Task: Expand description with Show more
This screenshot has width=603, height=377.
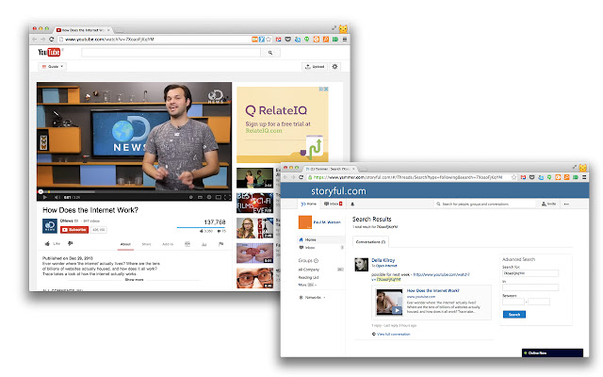Action: (x=134, y=280)
